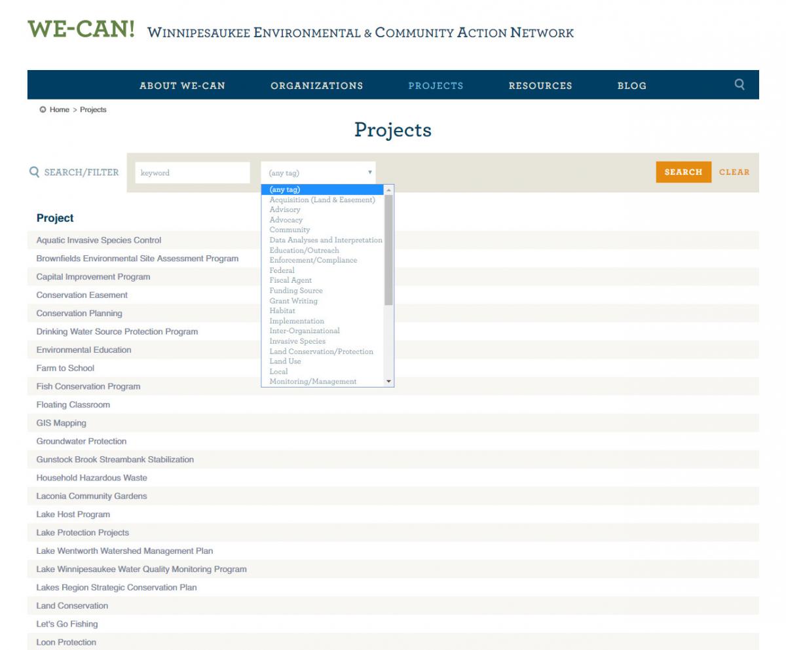
Task: Select Land Conservation/Protection tag option
Action: coord(322,352)
